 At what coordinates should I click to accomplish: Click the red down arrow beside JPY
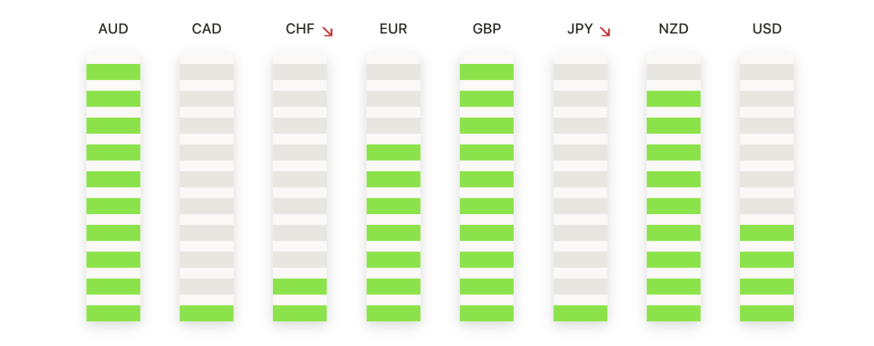click(605, 32)
